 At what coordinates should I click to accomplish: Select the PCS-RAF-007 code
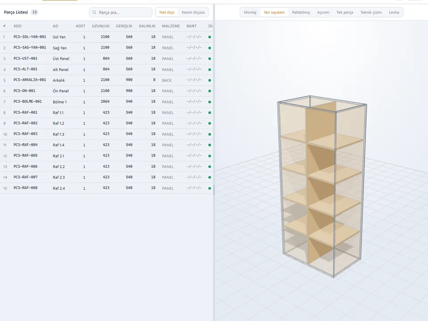25,177
